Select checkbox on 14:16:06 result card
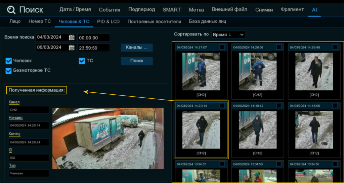The image size is (344, 183). click(x=335, y=106)
